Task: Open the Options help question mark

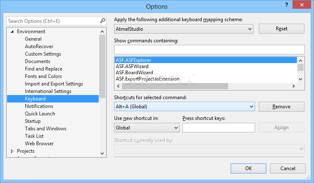Action: tap(287, 5)
